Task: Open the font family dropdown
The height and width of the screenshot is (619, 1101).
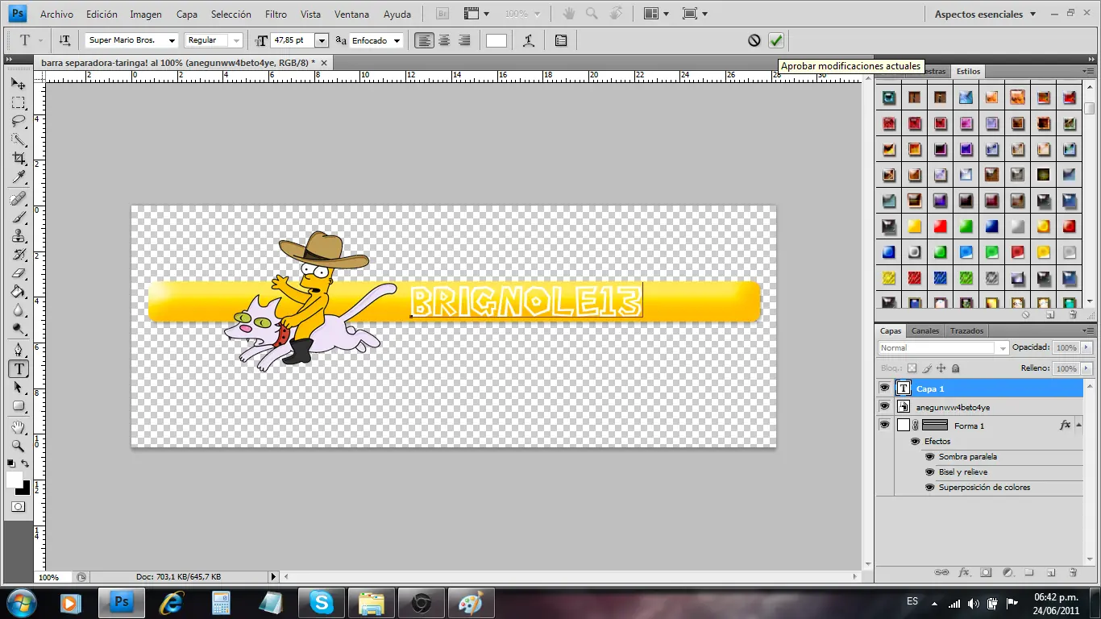Action: coord(172,40)
